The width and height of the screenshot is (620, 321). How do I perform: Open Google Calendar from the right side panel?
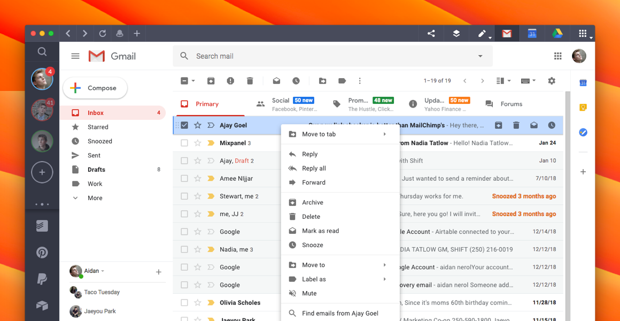click(x=583, y=82)
